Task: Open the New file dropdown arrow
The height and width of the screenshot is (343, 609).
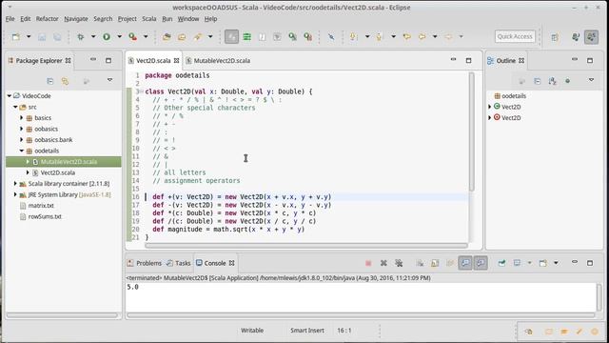Action: [29, 36]
